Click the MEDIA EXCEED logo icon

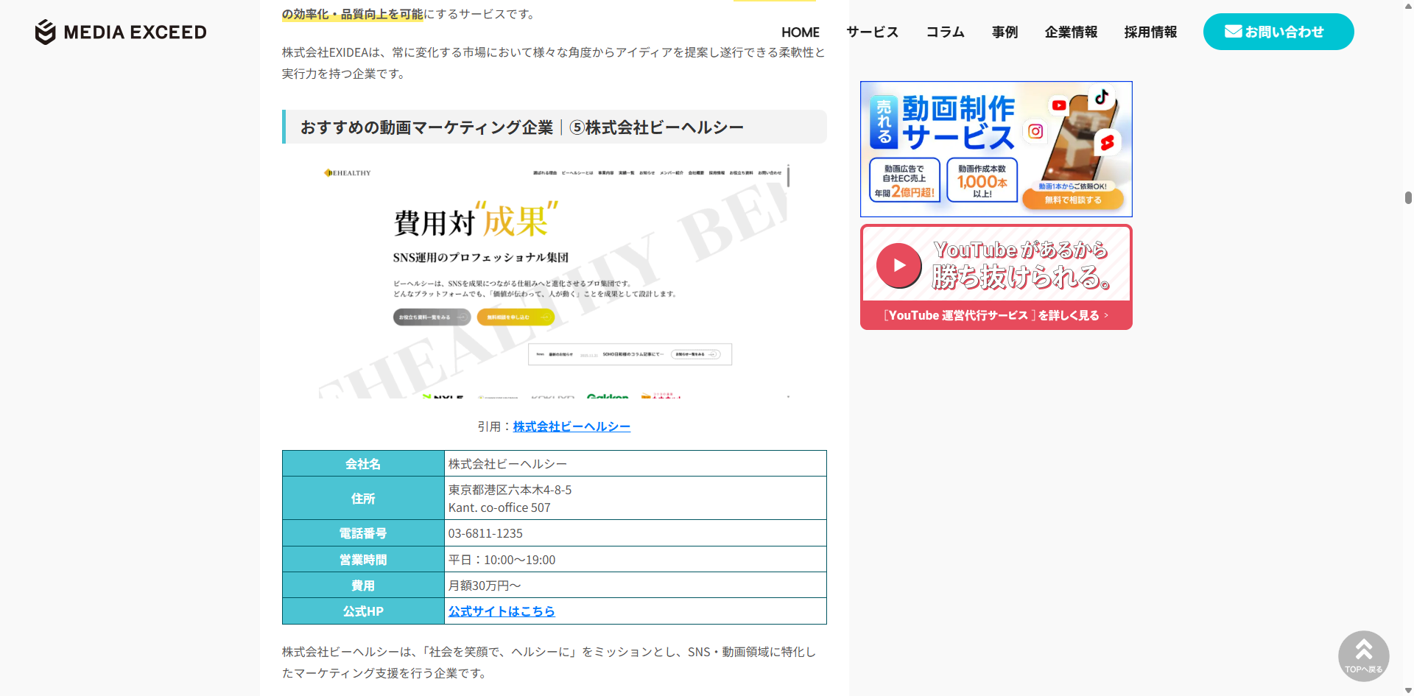[x=46, y=32]
